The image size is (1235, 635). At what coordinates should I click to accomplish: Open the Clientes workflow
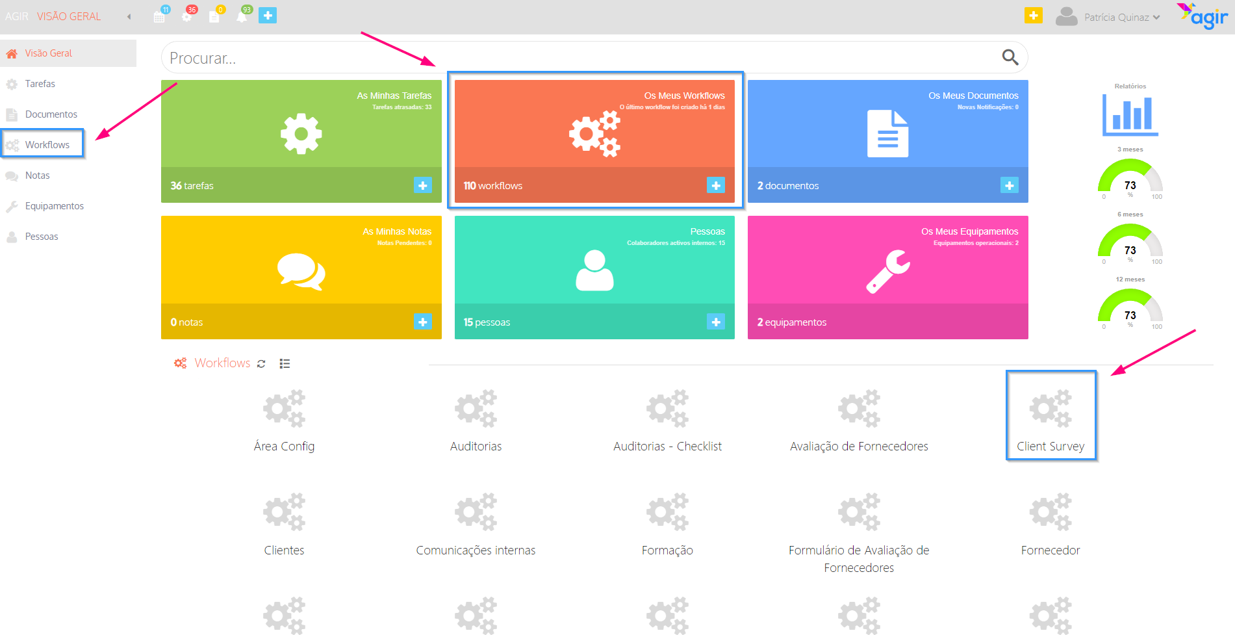coord(284,525)
